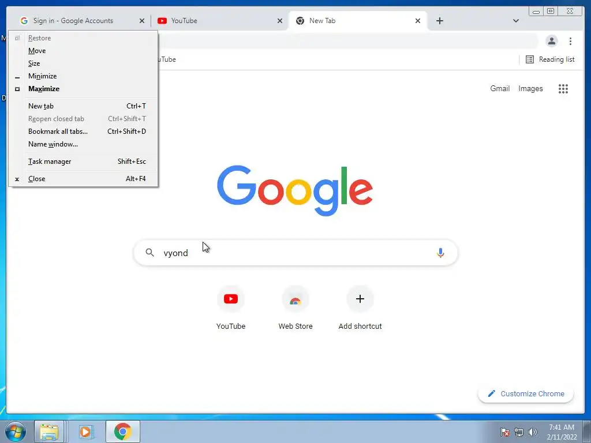
Task: Open Windows Explorer on the taskbar
Action: (49, 431)
